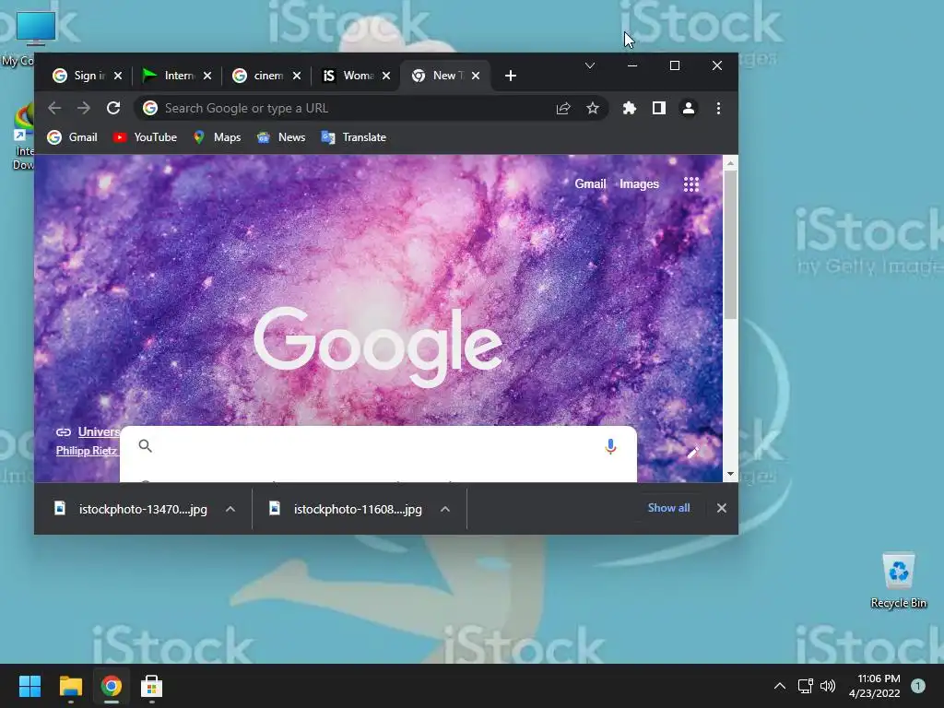944x708 pixels.
Task: Open Chrome's three-dot menu
Action: [x=718, y=109]
